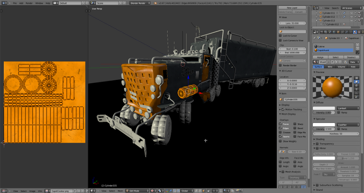
Task: Select the sphere preview shape icon
Action: (357, 81)
